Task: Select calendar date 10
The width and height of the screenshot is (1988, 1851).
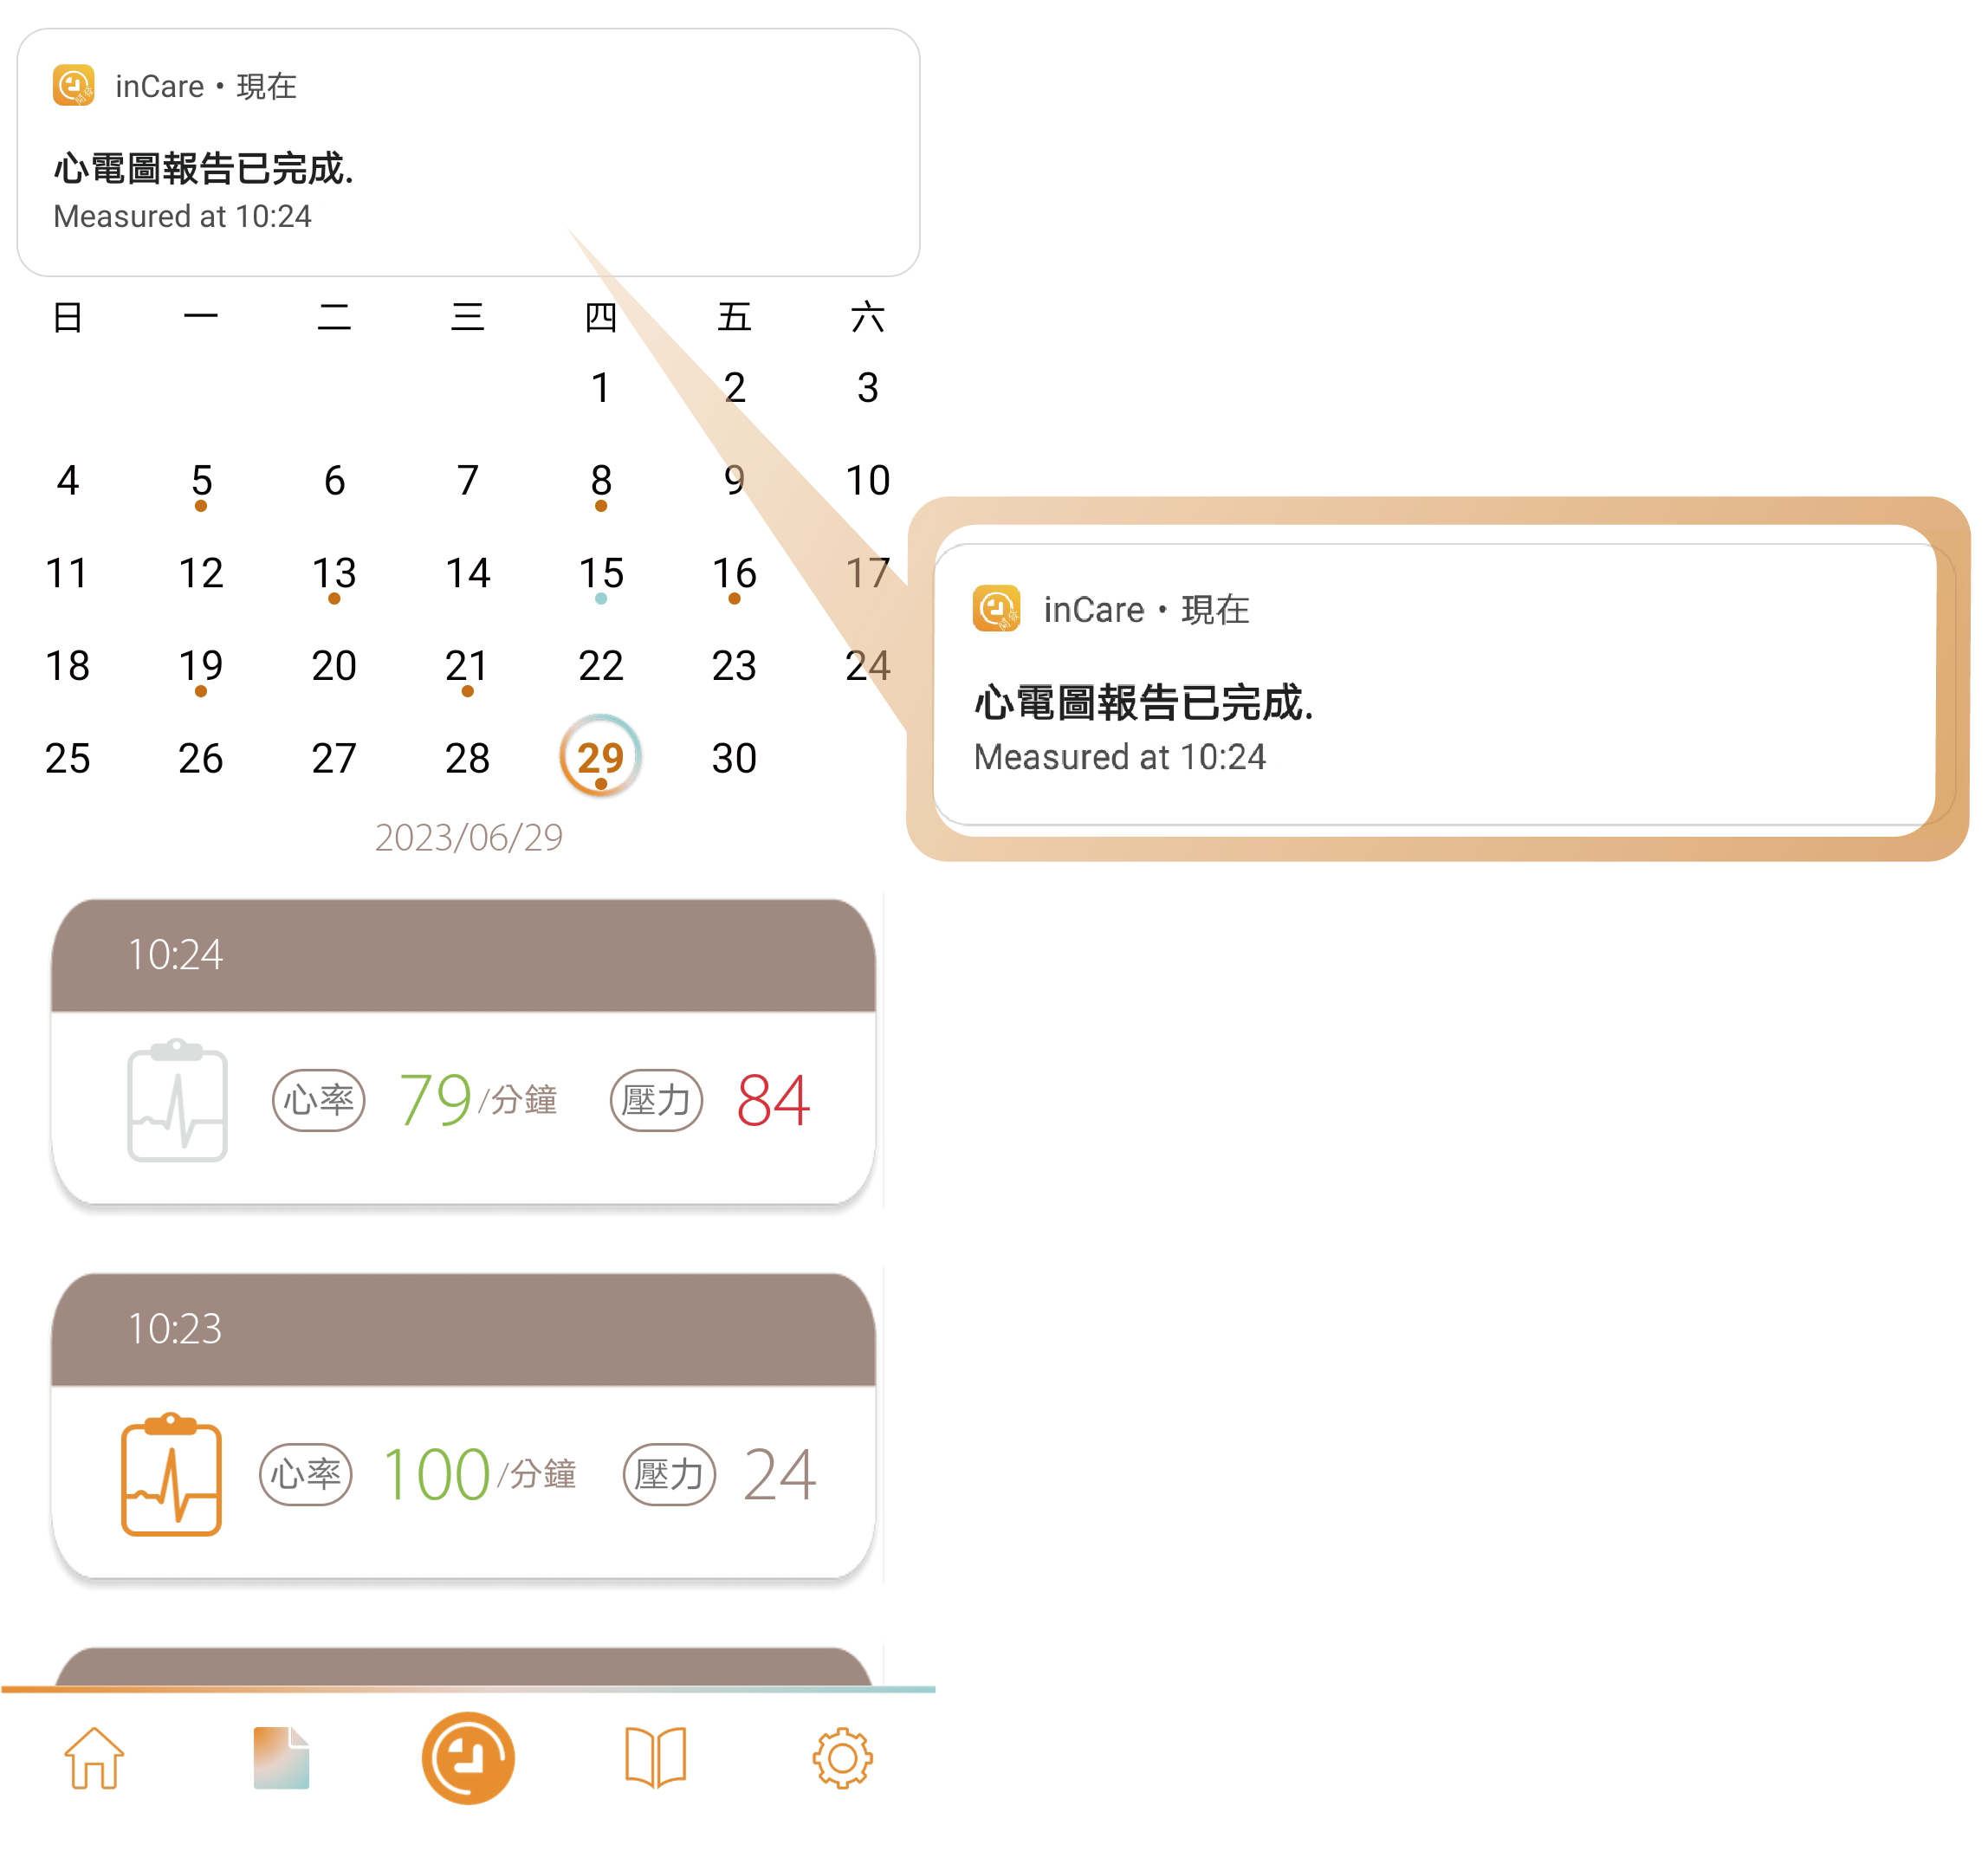Action: 867,481
